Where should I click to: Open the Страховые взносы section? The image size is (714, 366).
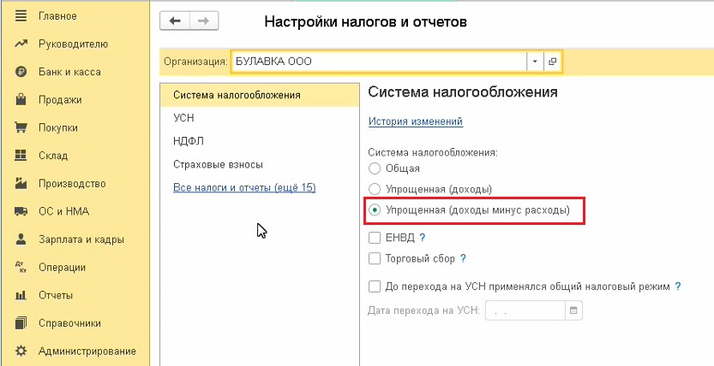[218, 164]
